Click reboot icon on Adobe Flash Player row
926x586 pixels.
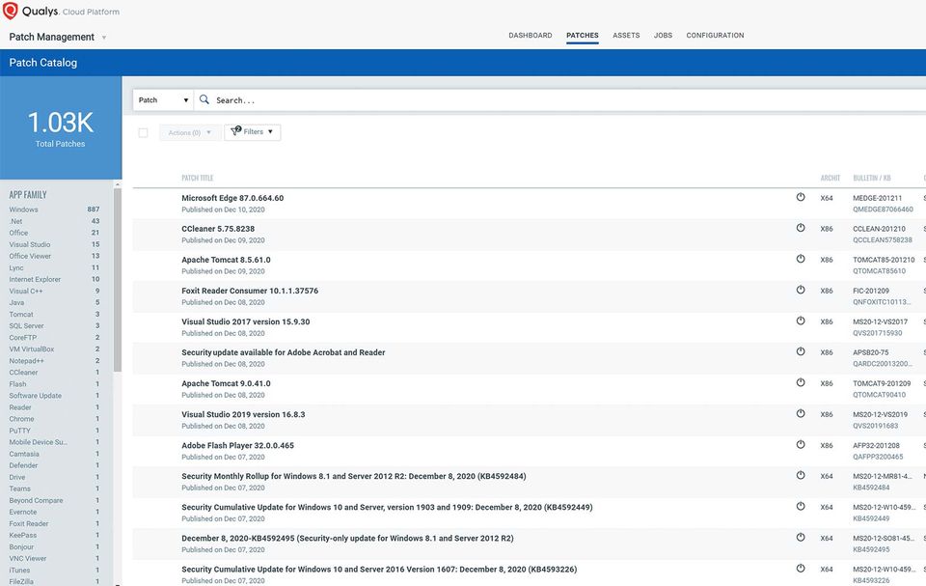click(801, 444)
